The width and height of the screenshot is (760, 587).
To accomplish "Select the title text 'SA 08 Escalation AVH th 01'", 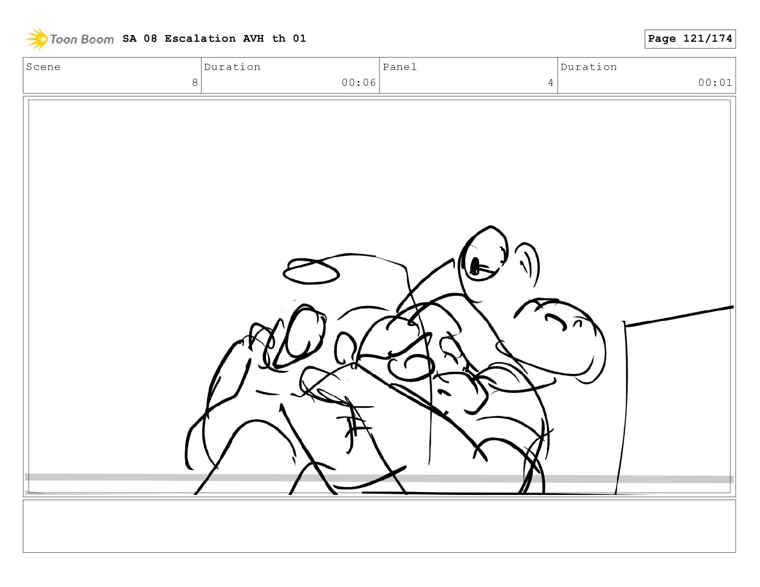I will tap(214, 38).
